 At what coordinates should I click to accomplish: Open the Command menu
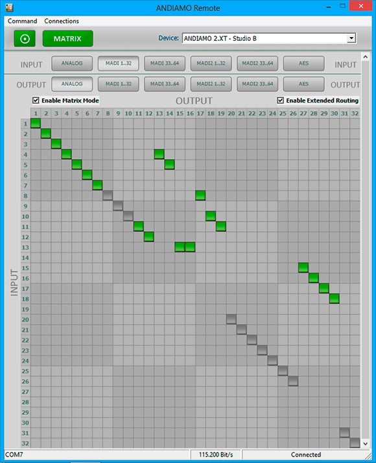pos(23,21)
